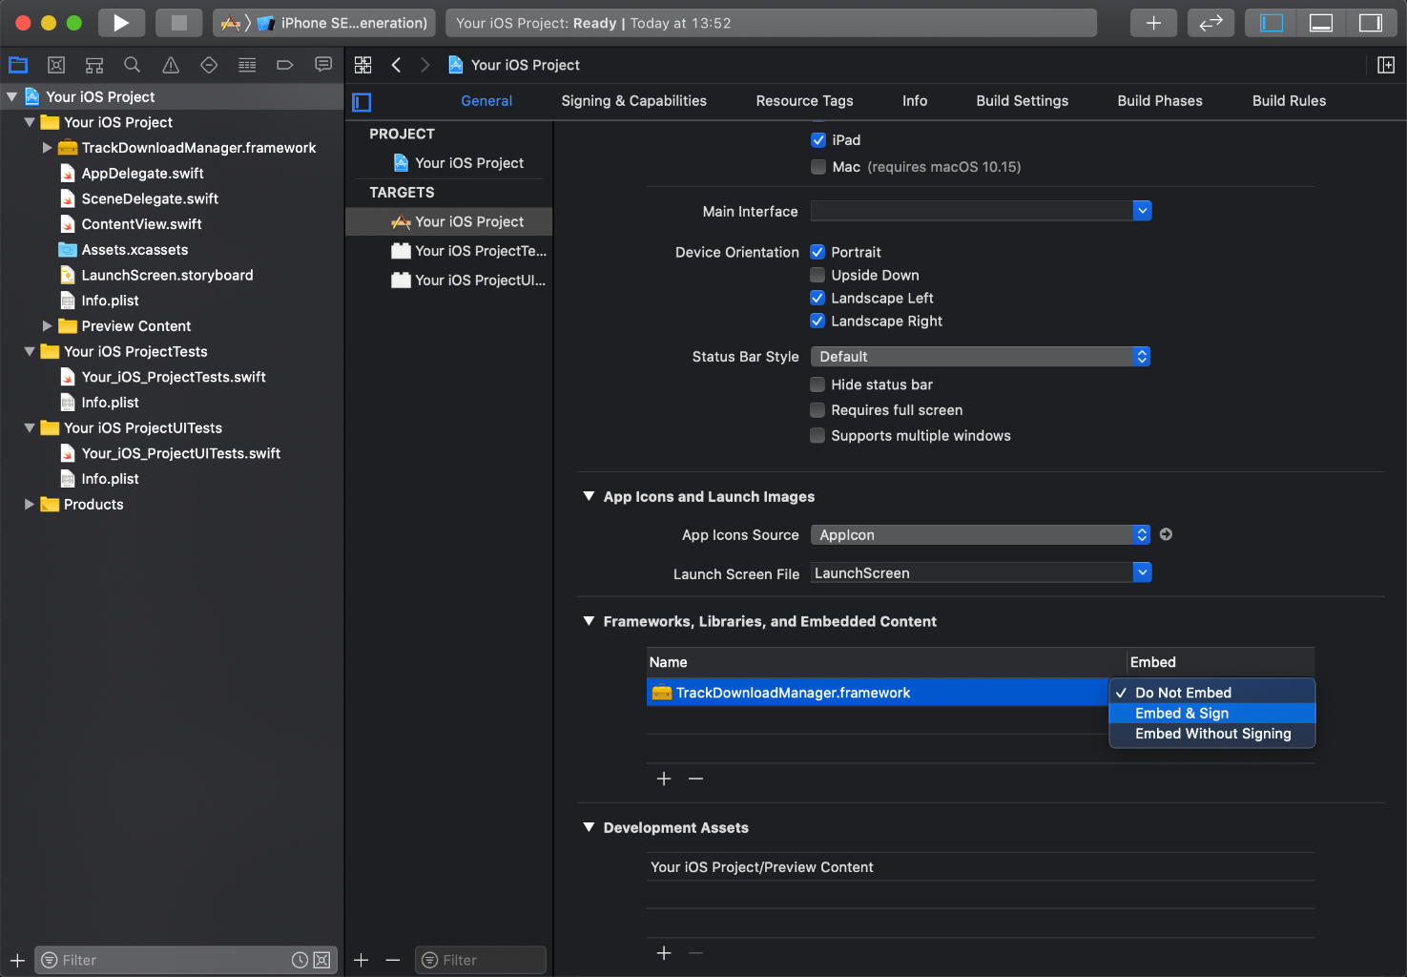Image resolution: width=1407 pixels, height=977 pixels.
Task: Open the Build Settings tab
Action: (1022, 101)
